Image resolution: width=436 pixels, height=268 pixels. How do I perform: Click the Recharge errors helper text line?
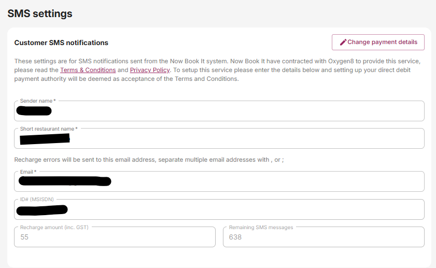pos(149,160)
